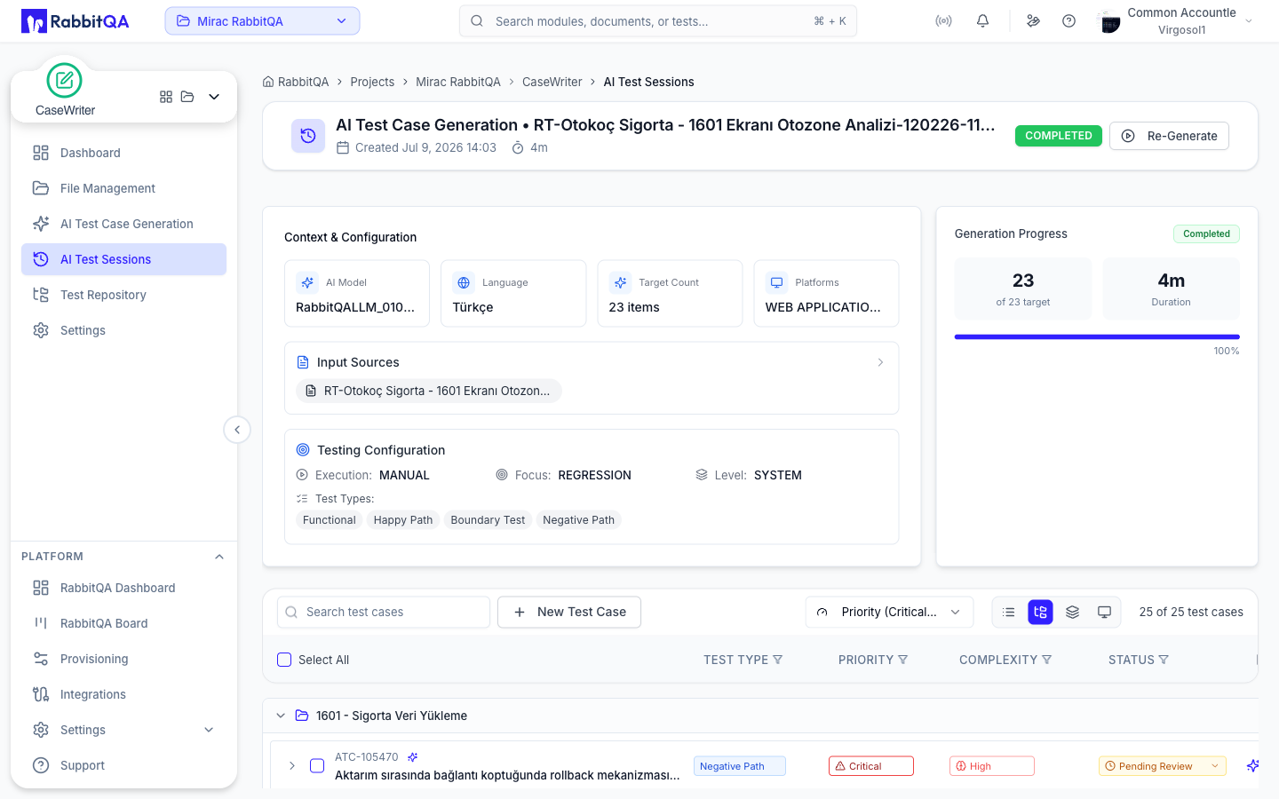Screen dimensions: 1279x799
Task: Click the session history icon beside title
Action: 308,136
